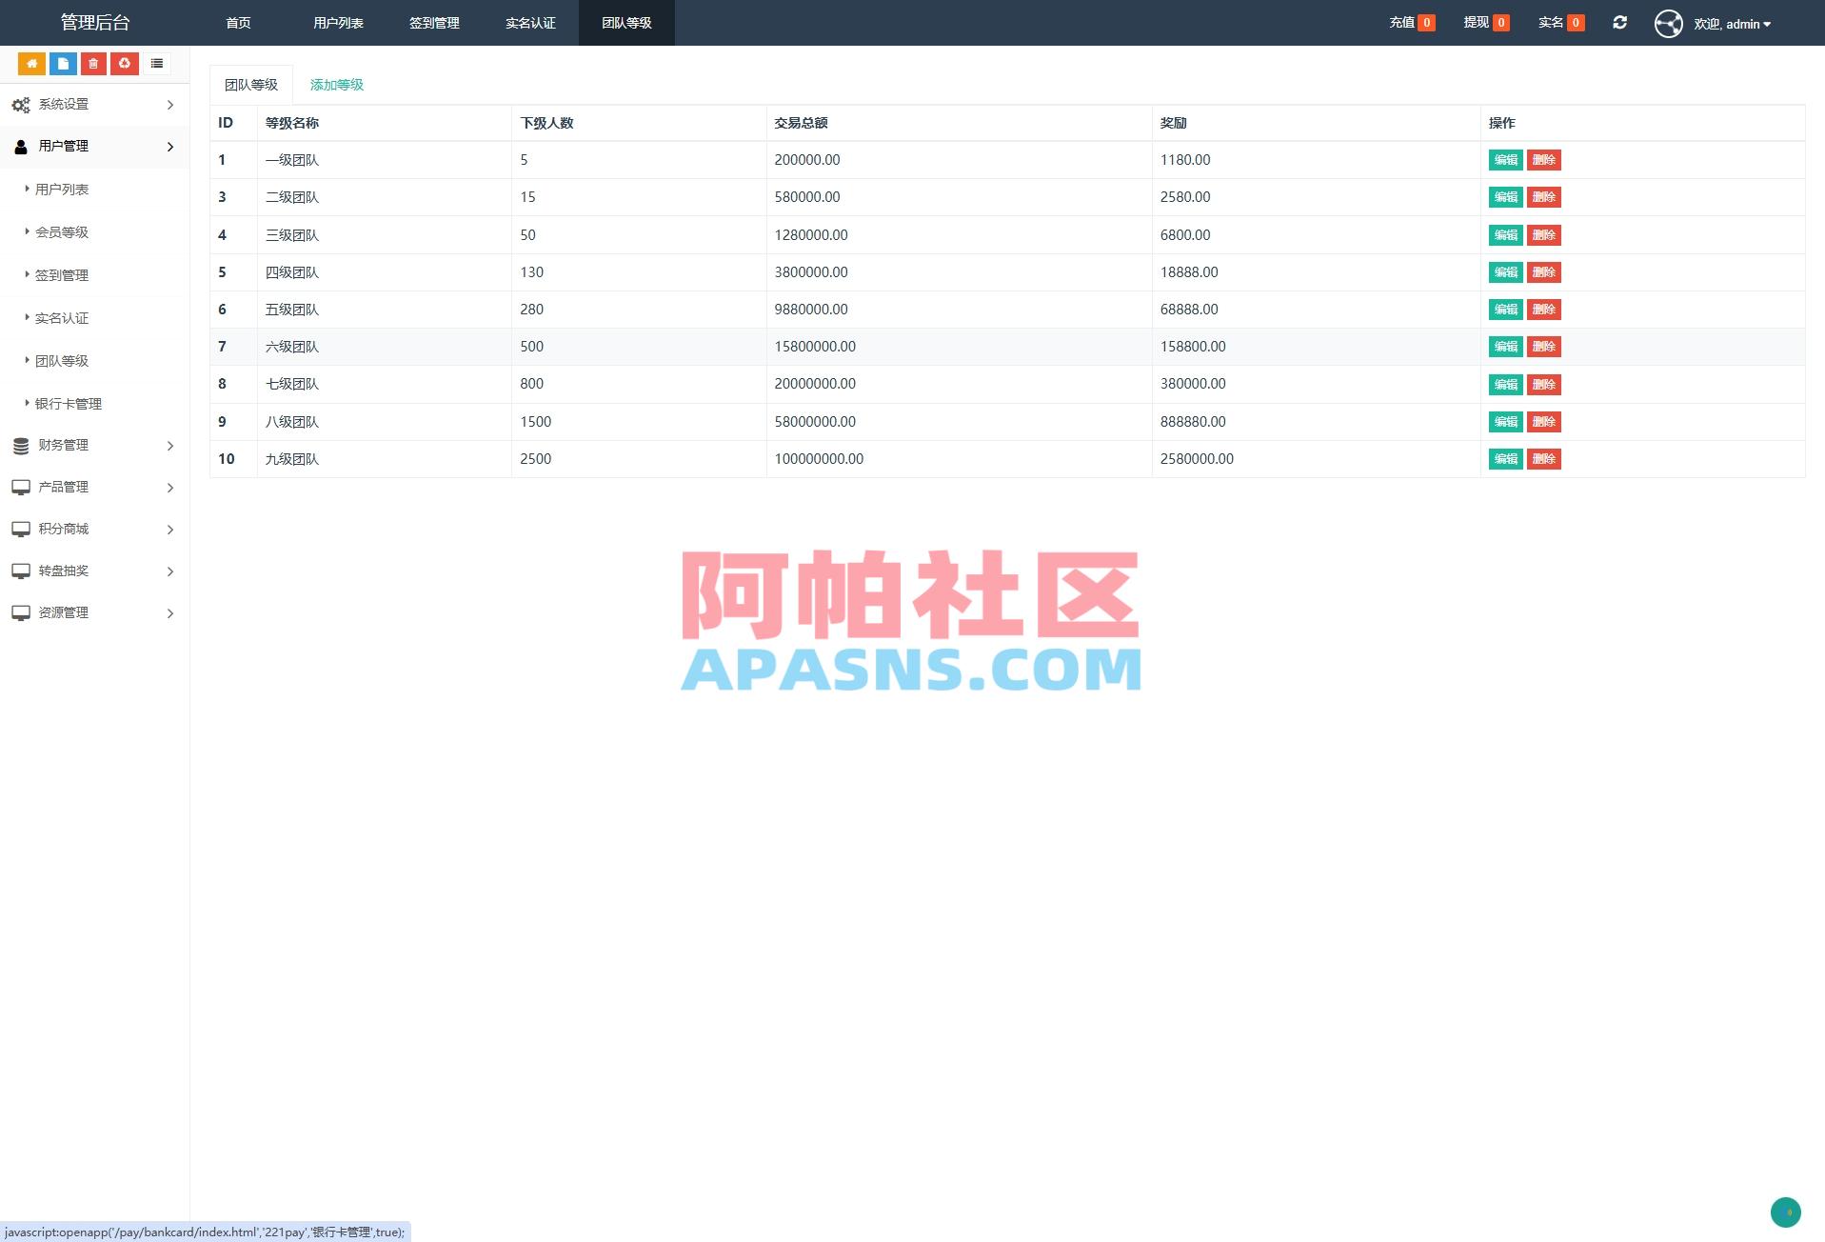This screenshot has height=1242, width=1825.
Task: Click the refresh icon in the top bar
Action: click(x=1619, y=22)
